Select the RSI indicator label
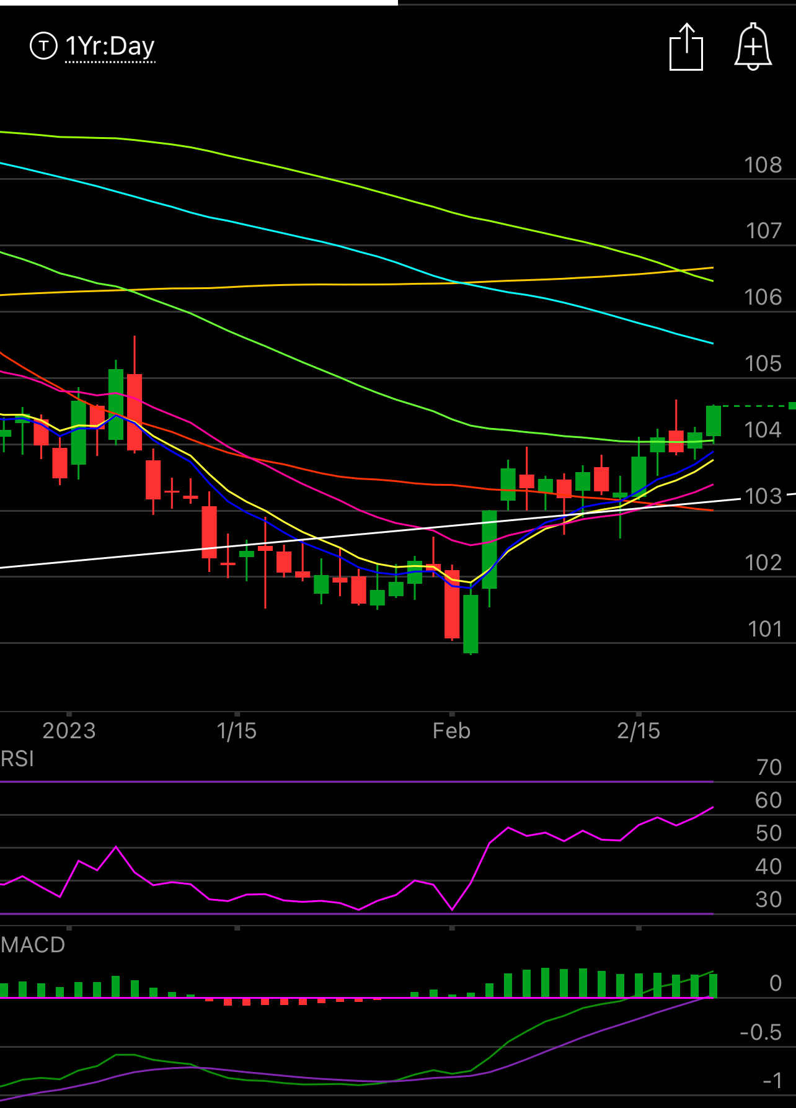Screen dimensions: 796x1108 pyautogui.click(x=17, y=759)
